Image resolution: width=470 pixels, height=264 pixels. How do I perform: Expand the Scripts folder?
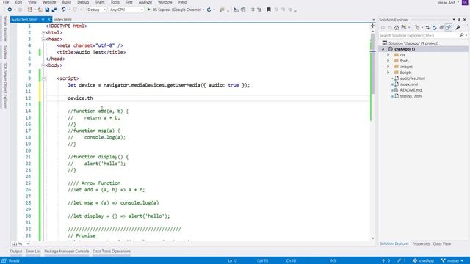pyautogui.click(x=388, y=73)
